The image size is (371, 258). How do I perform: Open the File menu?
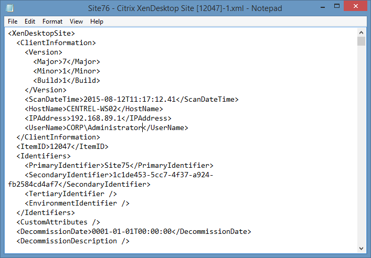pyautogui.click(x=13, y=21)
